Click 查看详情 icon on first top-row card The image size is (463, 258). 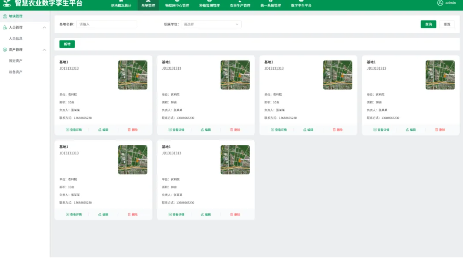pos(68,130)
